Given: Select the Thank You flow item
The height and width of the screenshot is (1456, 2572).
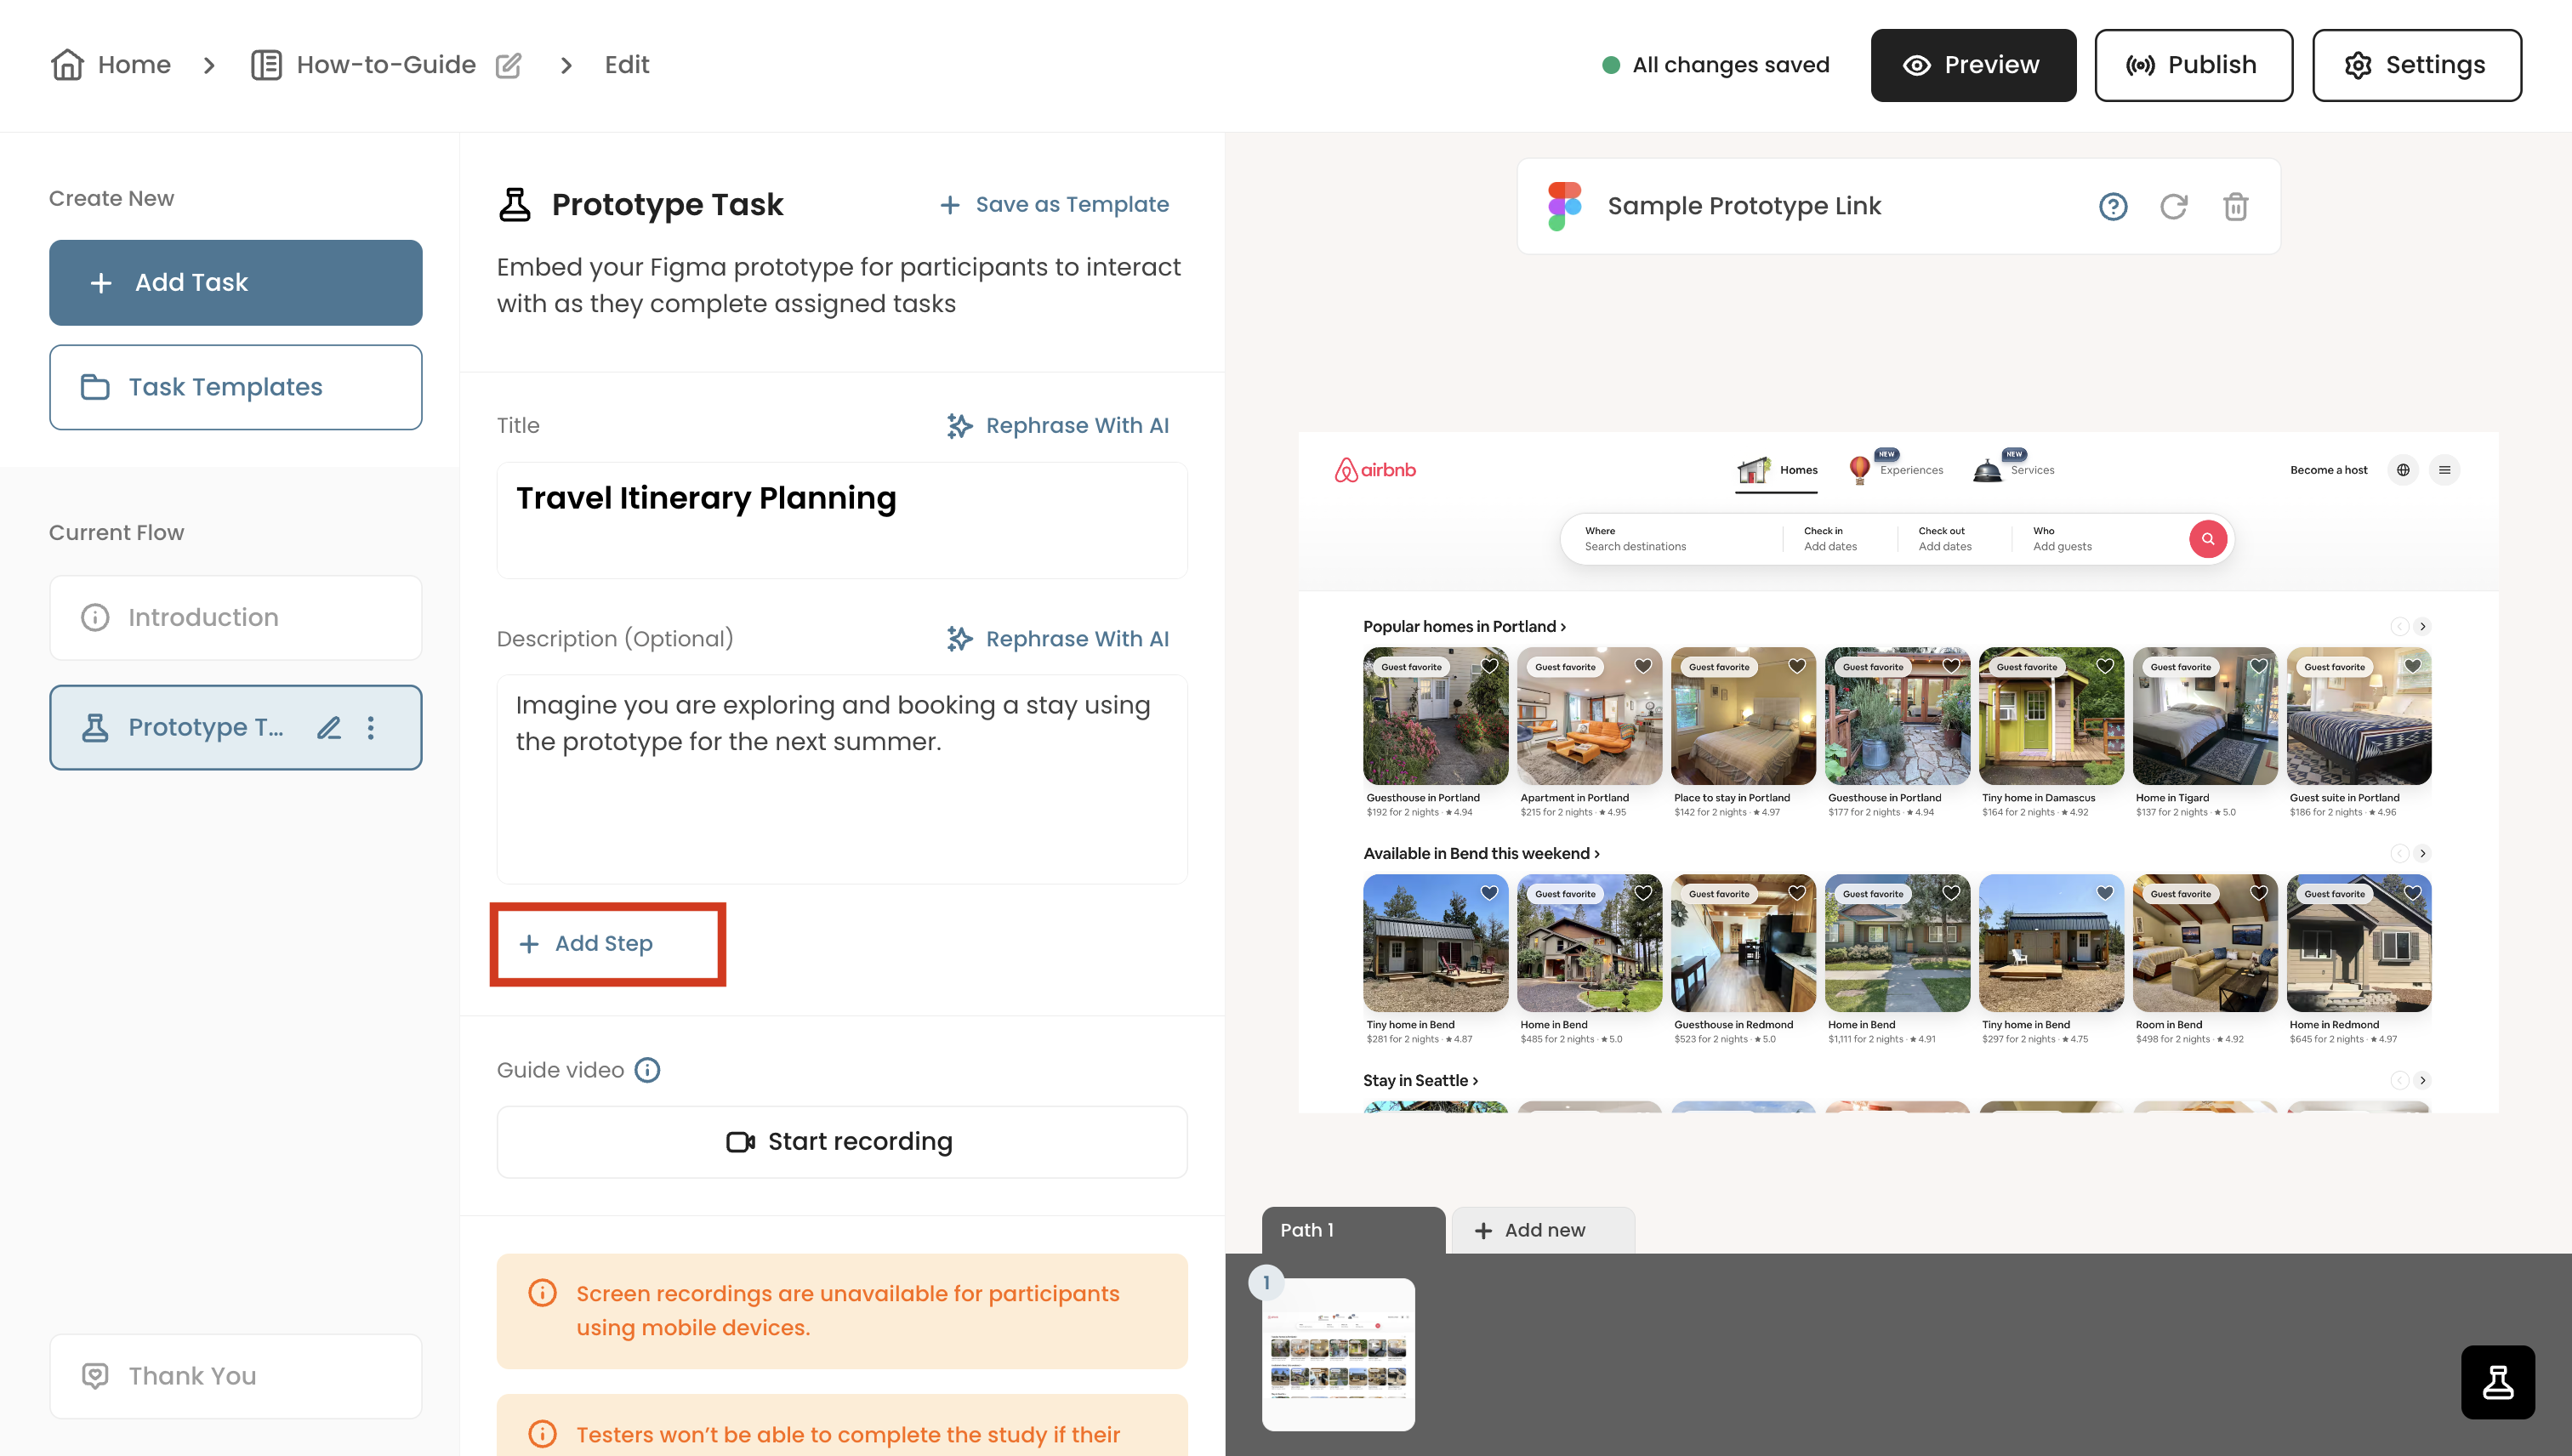Looking at the screenshot, I should 235,1376.
